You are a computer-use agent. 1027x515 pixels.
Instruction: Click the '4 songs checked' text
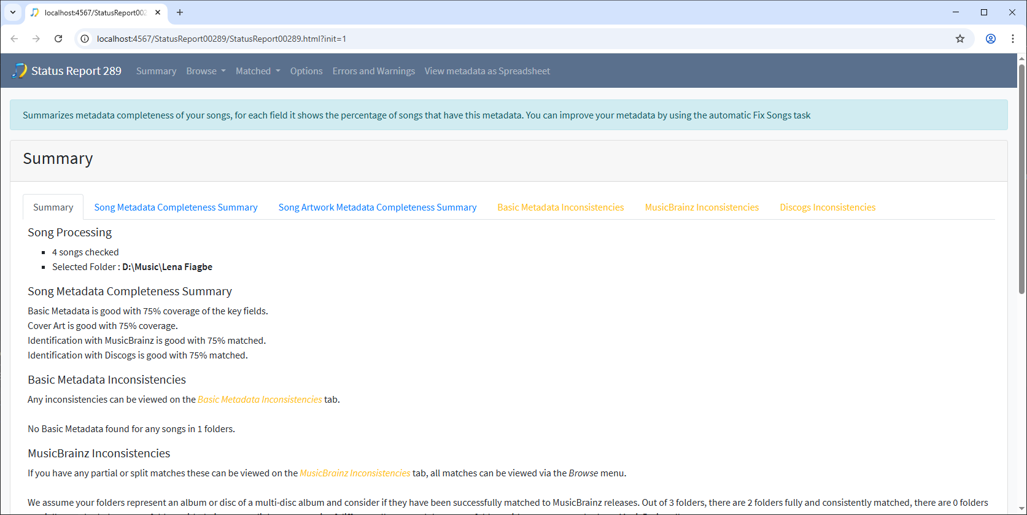tap(85, 252)
